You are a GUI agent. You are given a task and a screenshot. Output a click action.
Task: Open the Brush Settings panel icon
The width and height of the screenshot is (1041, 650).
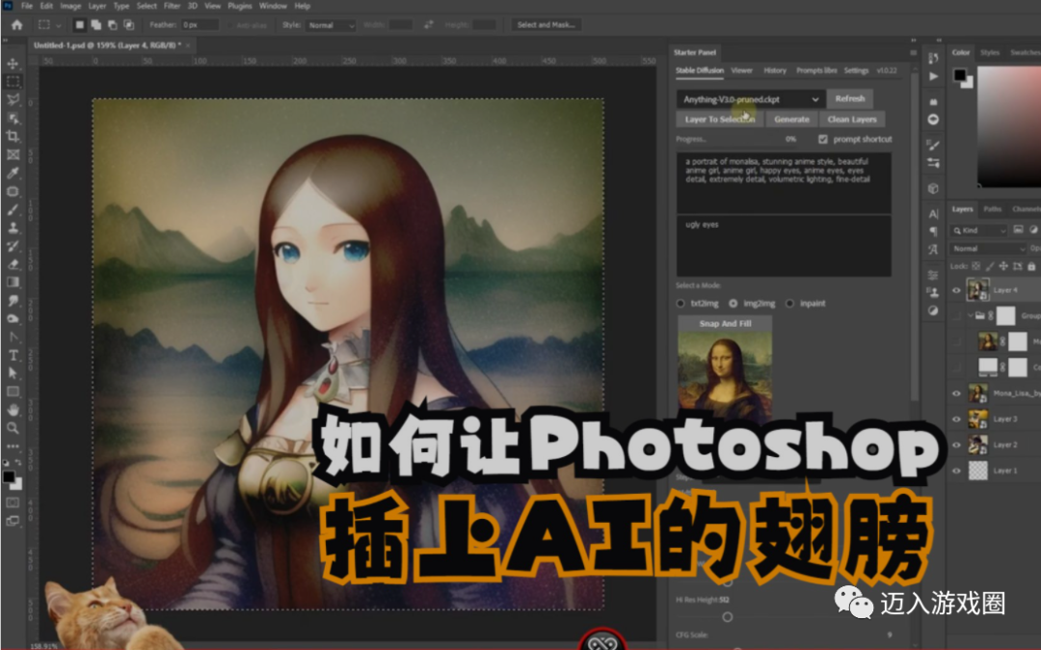[933, 145]
